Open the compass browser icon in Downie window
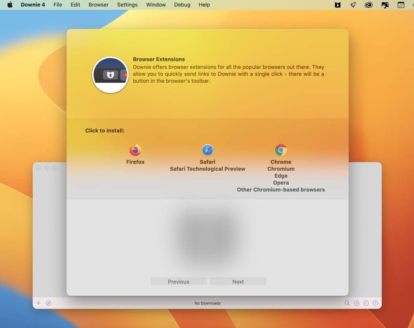Screen dimensions: 414x328 49,303
